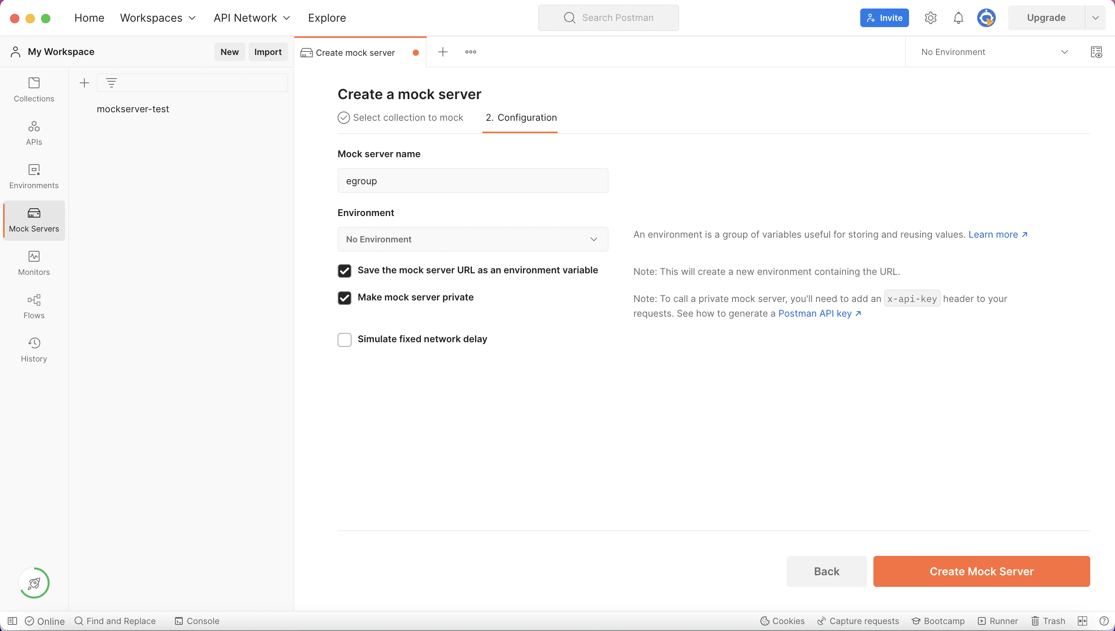The image size is (1115, 631).
Task: Open the Trash
Action: (1048, 621)
